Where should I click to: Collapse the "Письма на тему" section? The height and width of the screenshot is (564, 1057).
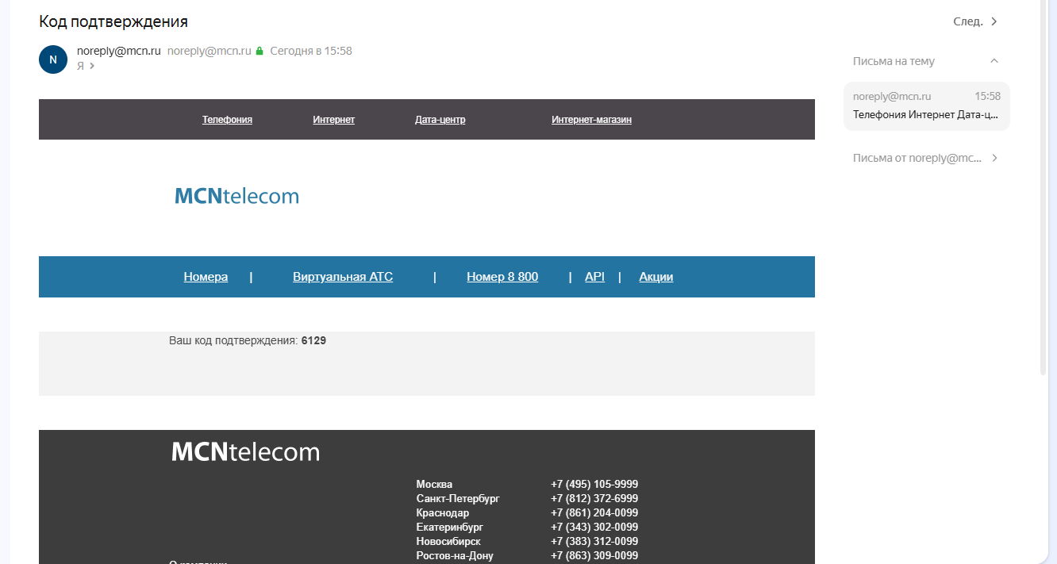[x=994, y=61]
